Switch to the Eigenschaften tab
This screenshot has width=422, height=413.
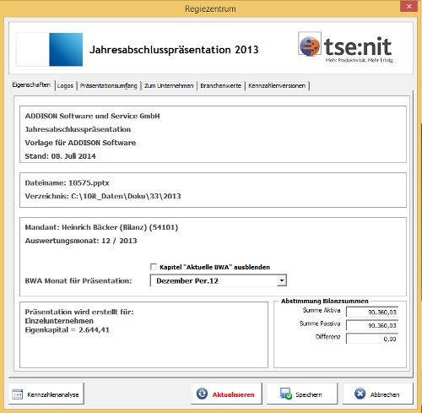coord(31,84)
